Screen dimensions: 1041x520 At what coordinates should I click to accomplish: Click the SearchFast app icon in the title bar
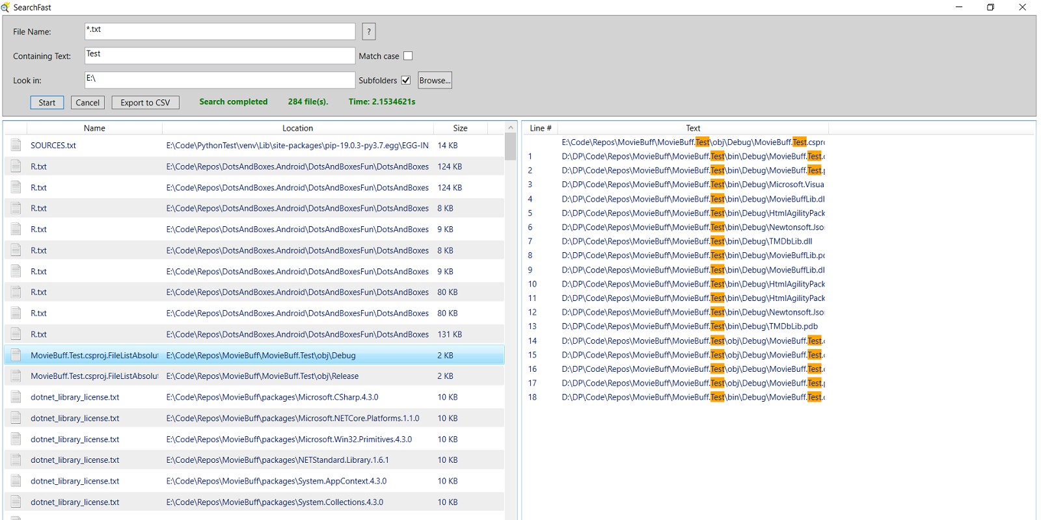6,7
